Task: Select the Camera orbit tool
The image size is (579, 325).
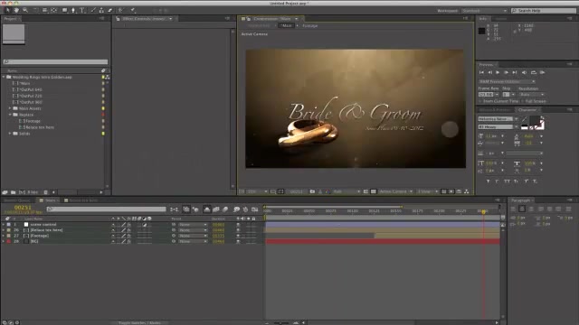Action: (x=44, y=10)
